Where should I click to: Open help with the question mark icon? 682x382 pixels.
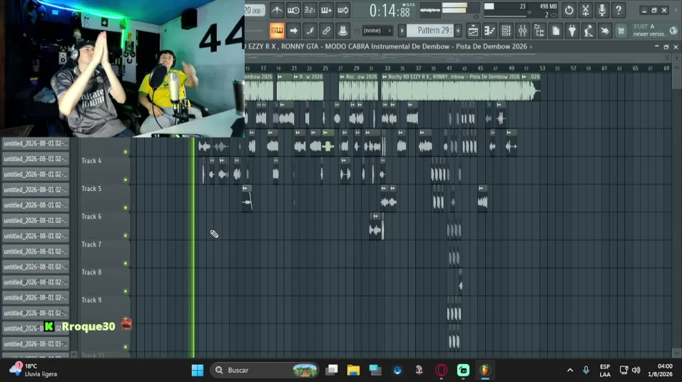tap(618, 10)
